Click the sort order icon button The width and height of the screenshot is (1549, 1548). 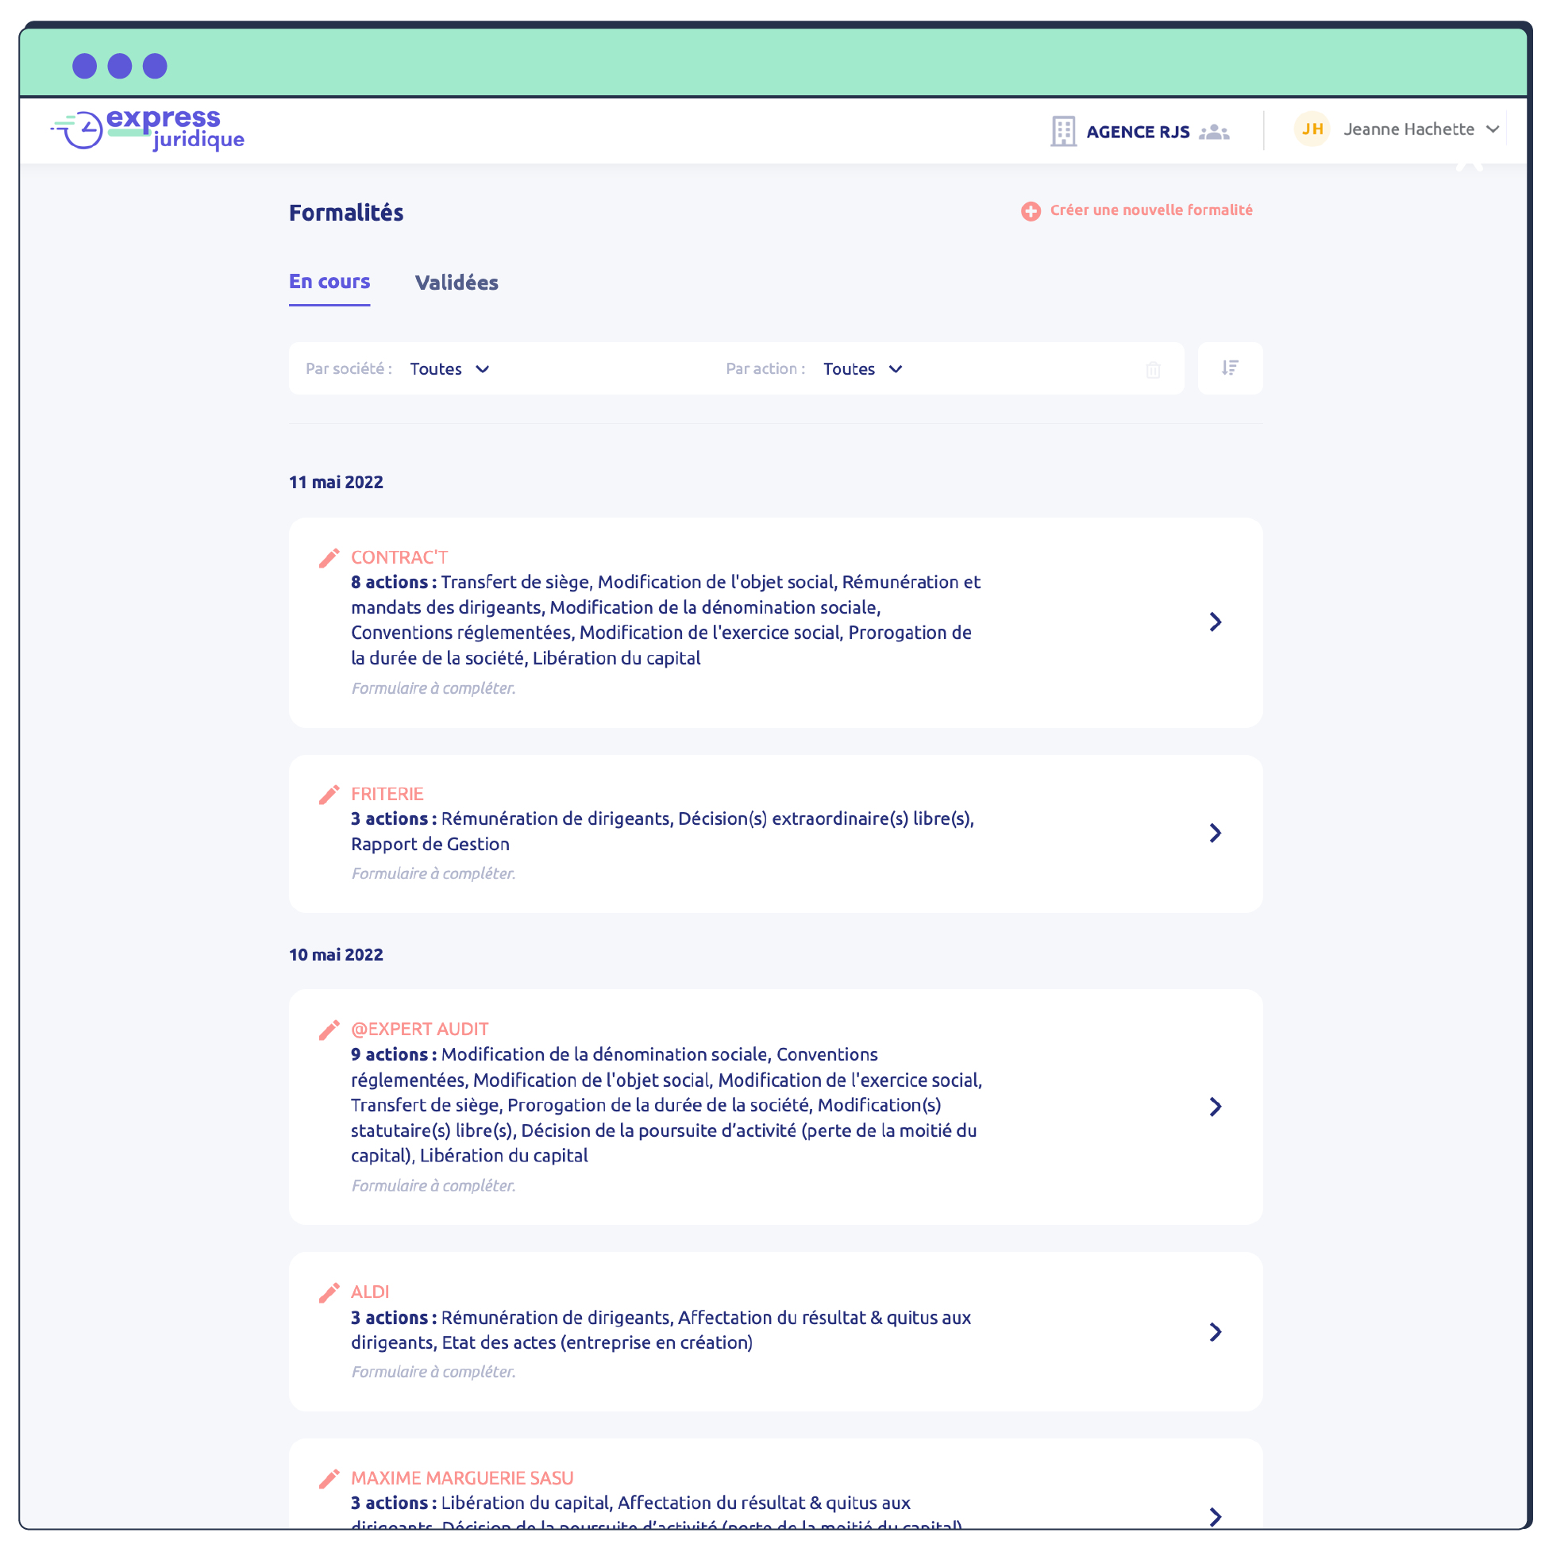click(x=1230, y=368)
